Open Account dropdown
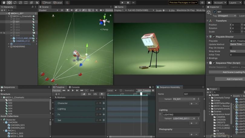This screenshot has height=138, width=245. coord(220,3)
